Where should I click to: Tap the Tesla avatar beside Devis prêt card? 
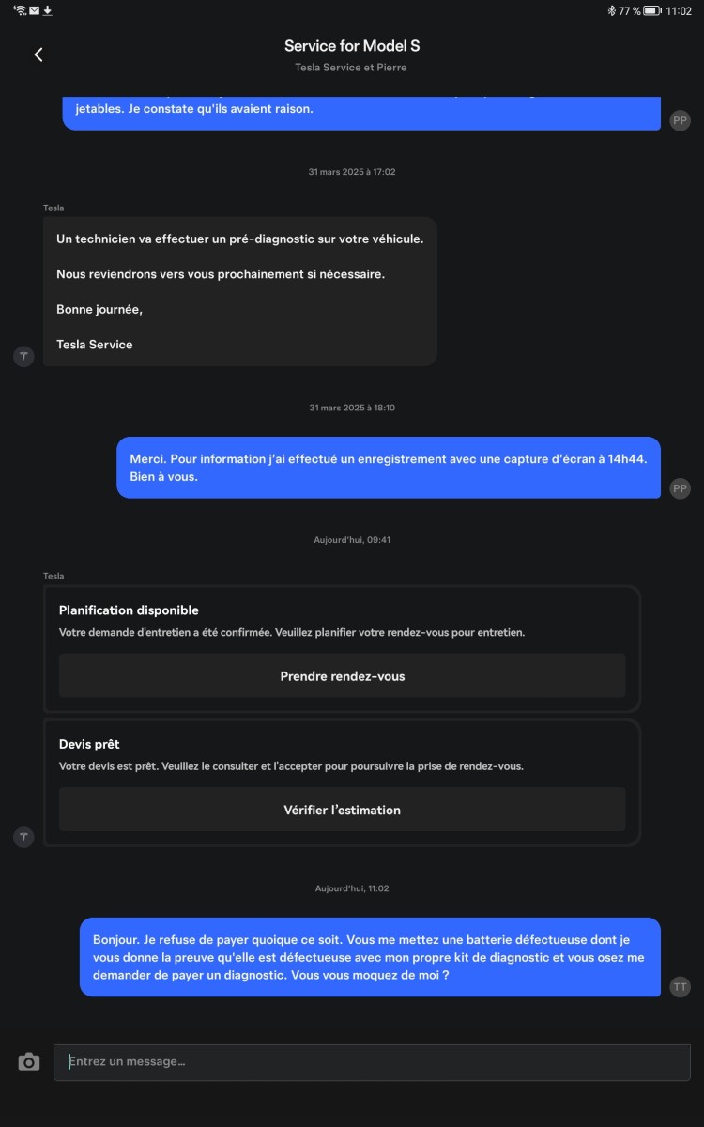[23, 837]
